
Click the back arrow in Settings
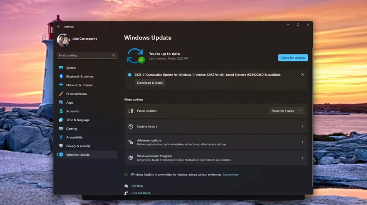pos(58,27)
